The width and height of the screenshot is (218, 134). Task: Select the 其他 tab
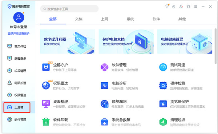(x=182, y=19)
